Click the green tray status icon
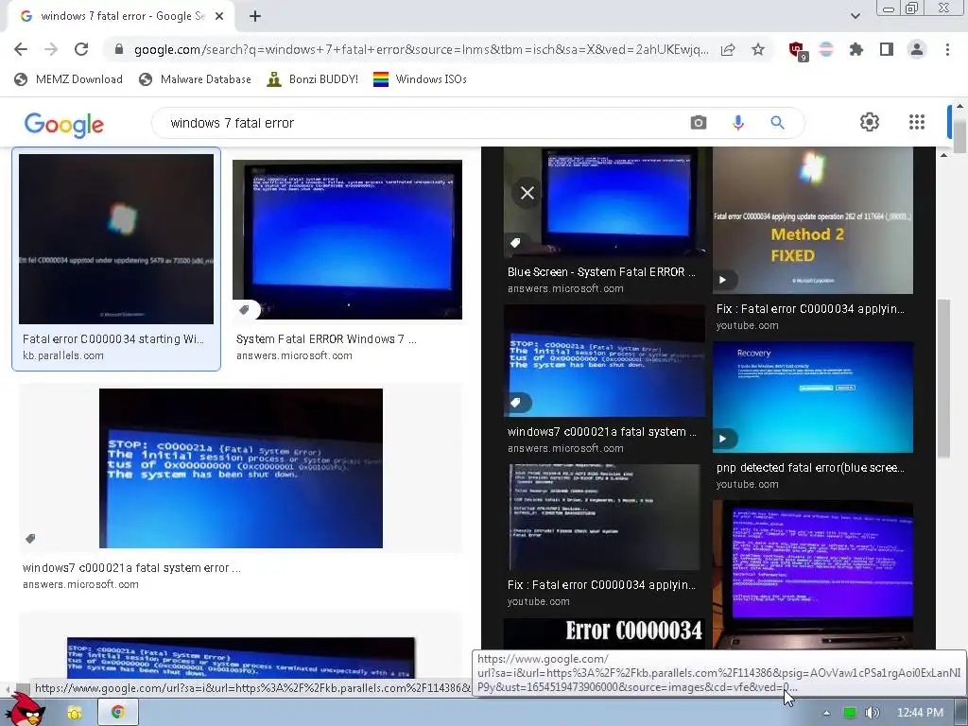Screen dimensions: 968x726 (x=850, y=713)
